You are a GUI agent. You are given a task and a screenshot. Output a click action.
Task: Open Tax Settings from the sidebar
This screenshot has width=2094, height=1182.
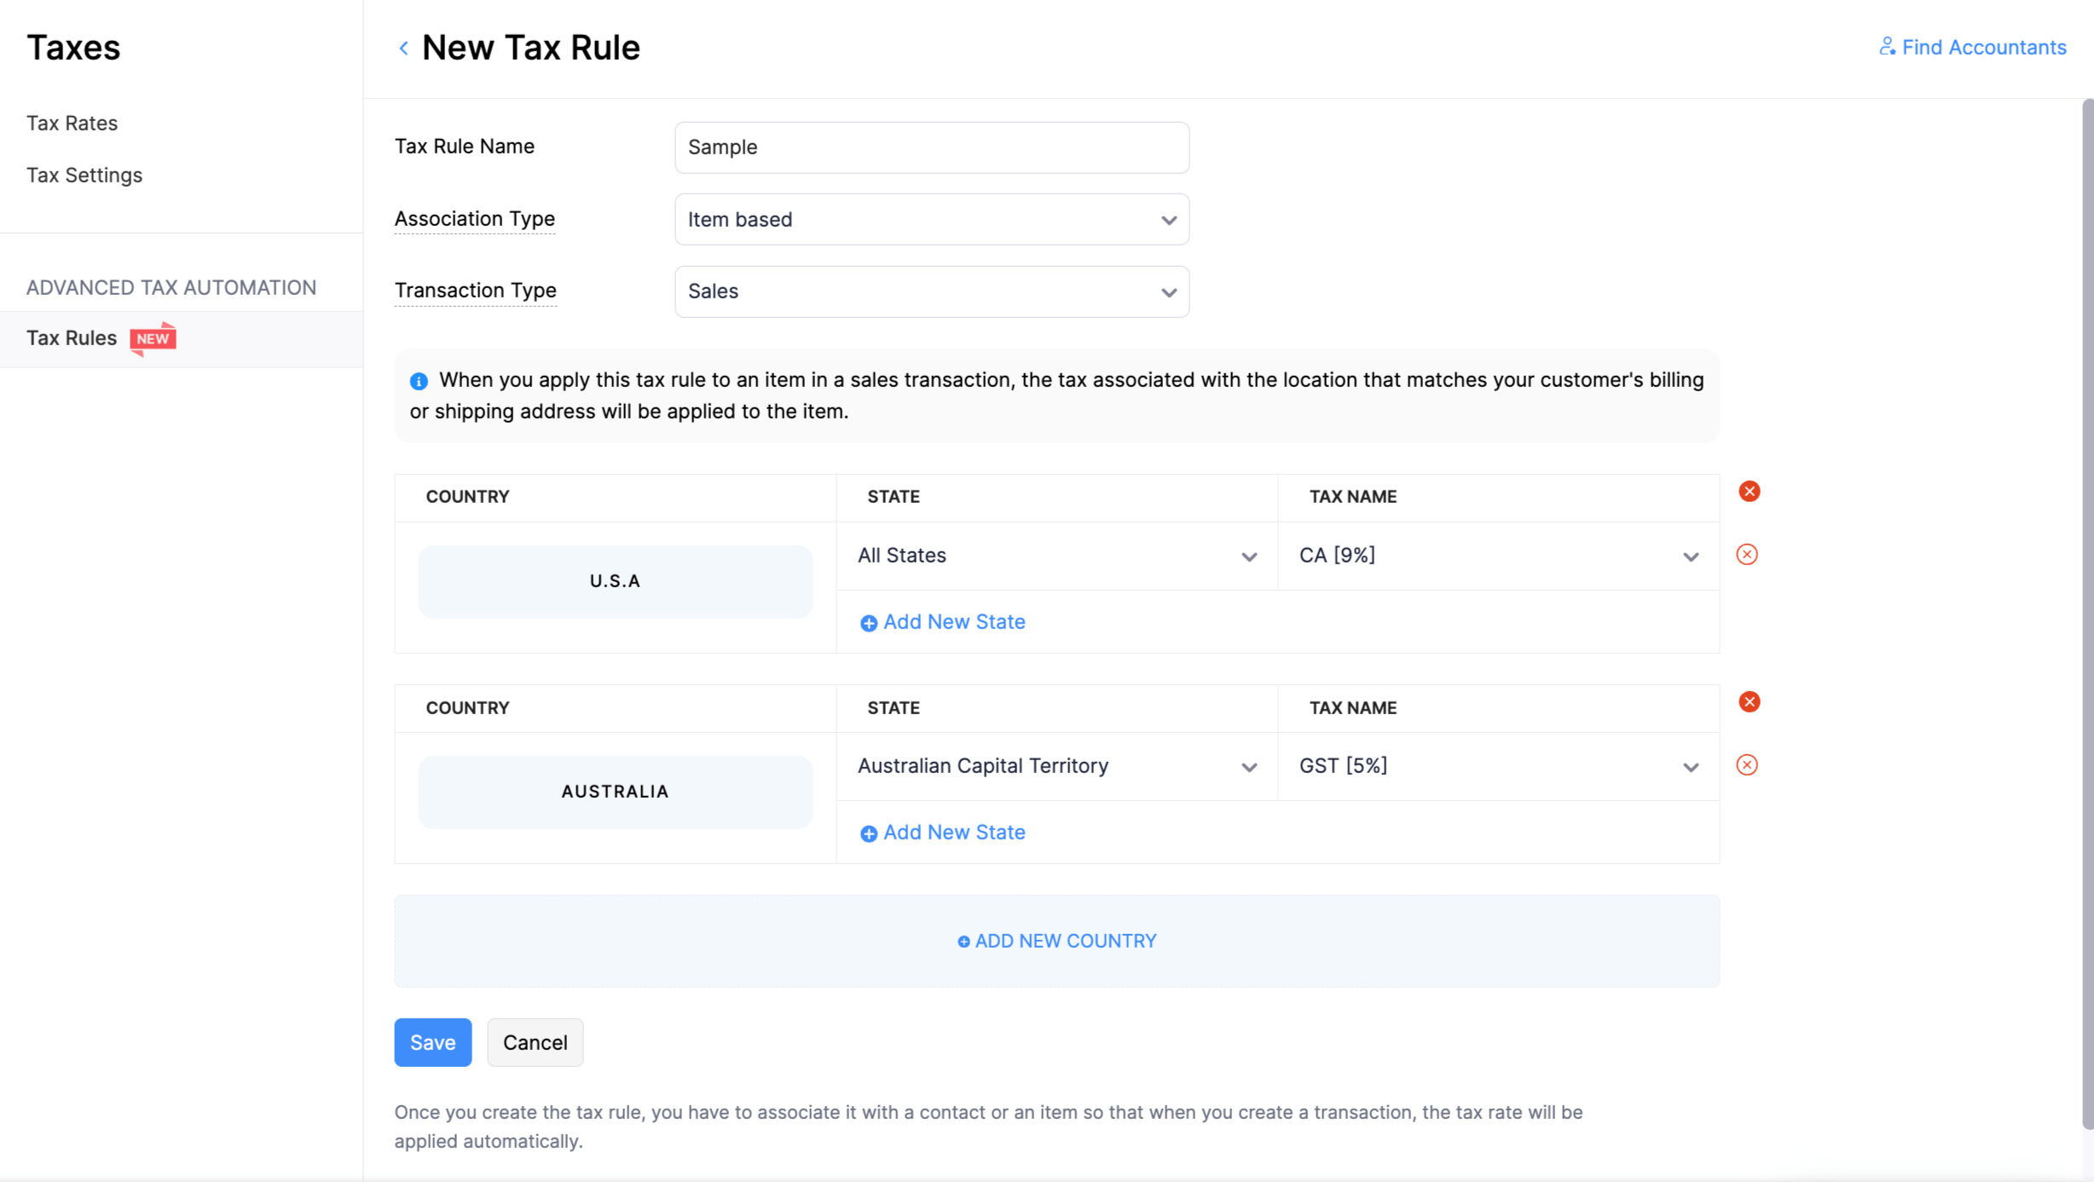click(x=84, y=175)
